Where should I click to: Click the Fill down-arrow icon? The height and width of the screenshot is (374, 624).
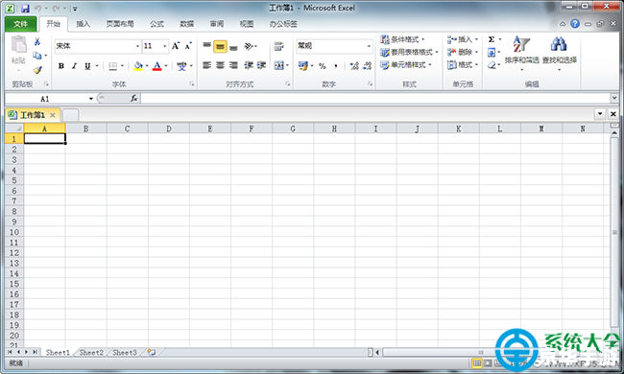(x=492, y=52)
